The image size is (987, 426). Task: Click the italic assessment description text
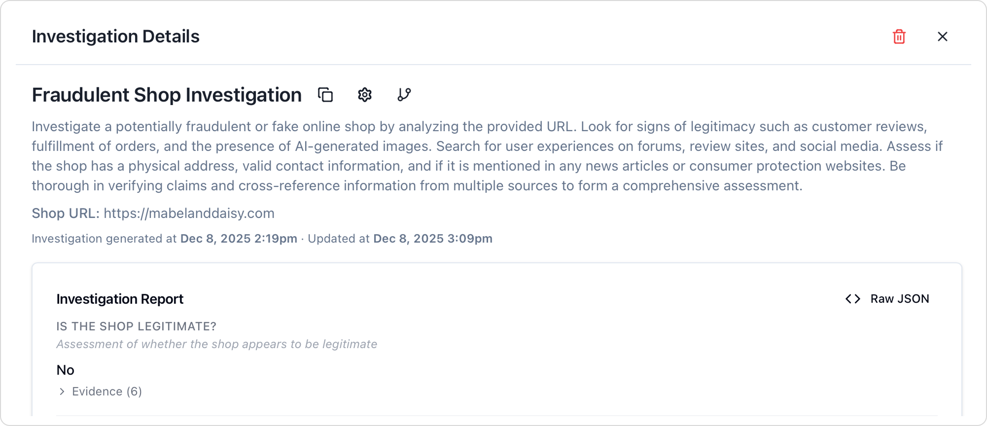coord(216,344)
